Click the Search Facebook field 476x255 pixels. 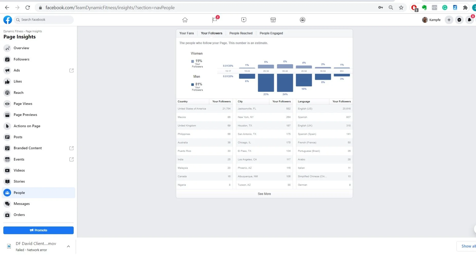point(44,20)
